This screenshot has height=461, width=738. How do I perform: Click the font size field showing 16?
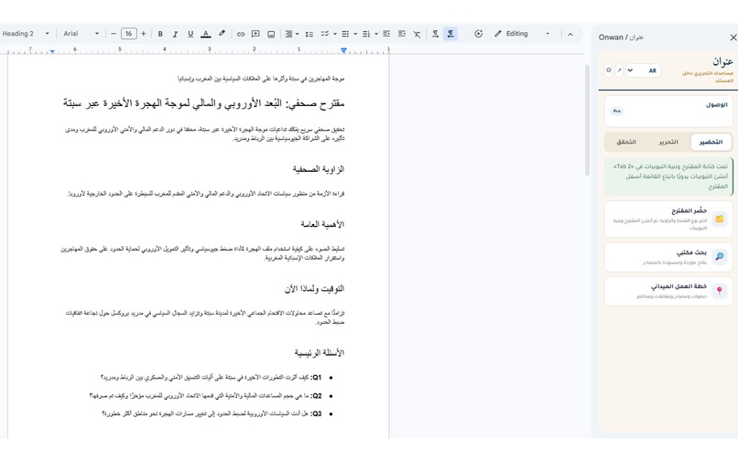(x=128, y=34)
